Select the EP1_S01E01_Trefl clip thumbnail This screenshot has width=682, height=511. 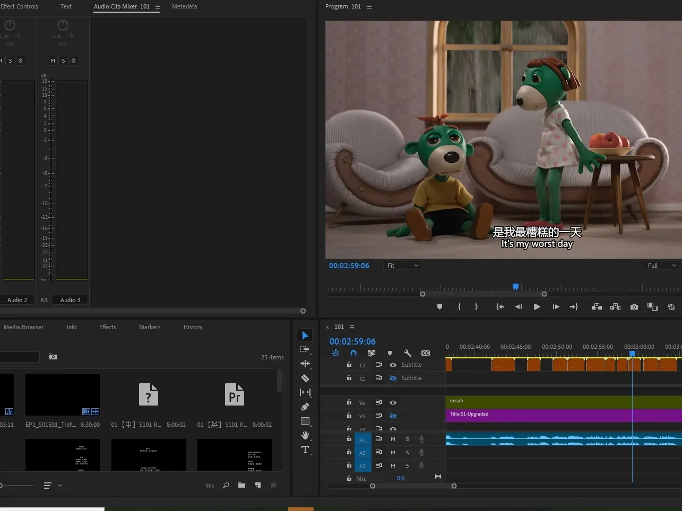(x=63, y=394)
